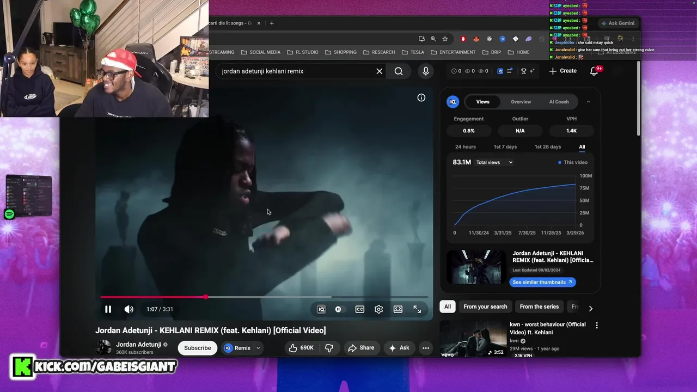
Task: Click Ask Gemini in browser toolbar
Action: 617,23
